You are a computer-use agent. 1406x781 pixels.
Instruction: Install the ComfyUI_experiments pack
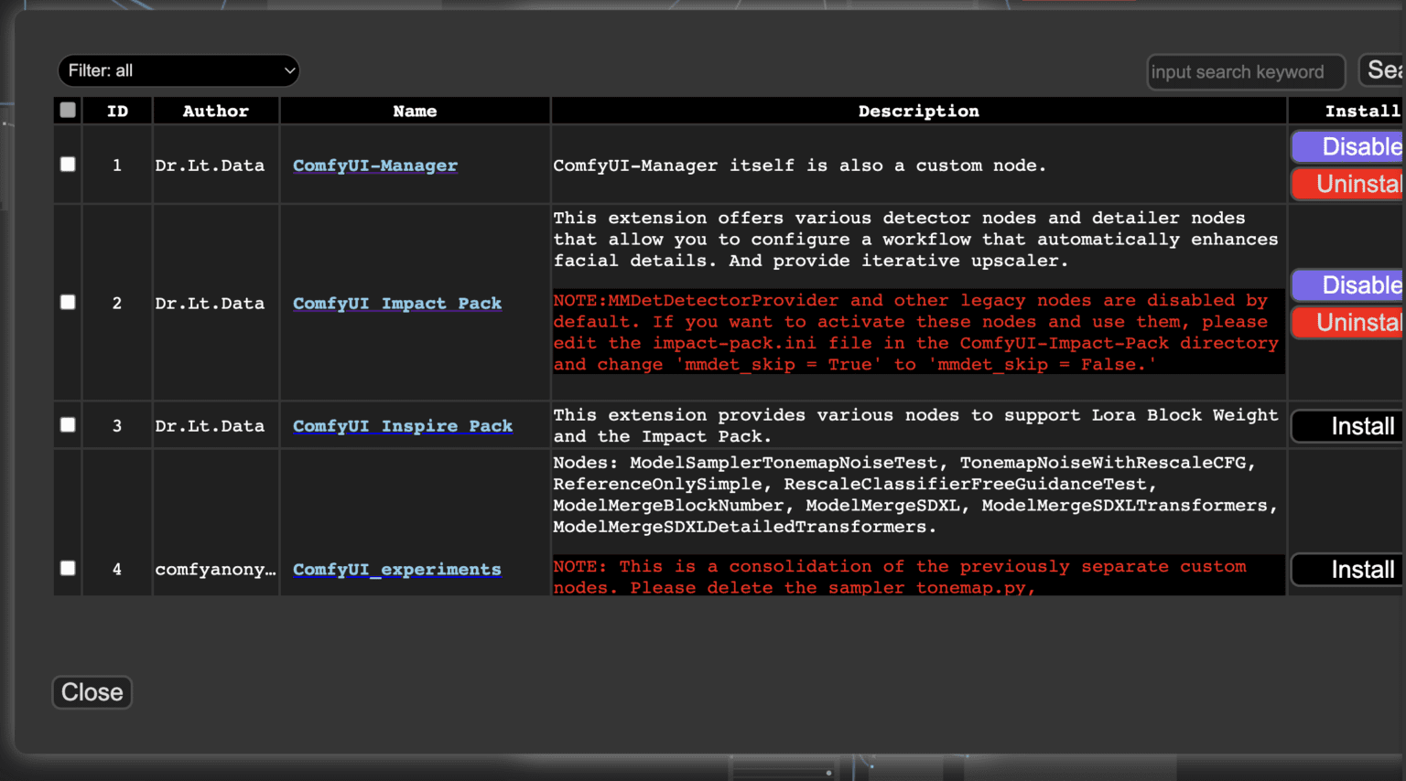(x=1363, y=569)
